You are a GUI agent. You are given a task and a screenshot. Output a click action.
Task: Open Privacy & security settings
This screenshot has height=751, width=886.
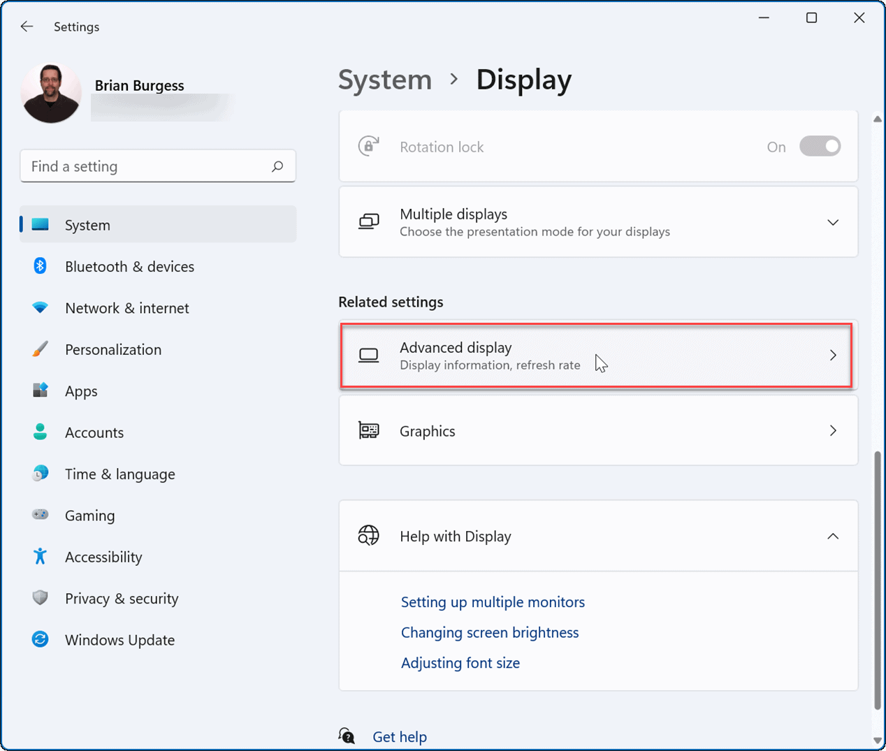[158, 598]
